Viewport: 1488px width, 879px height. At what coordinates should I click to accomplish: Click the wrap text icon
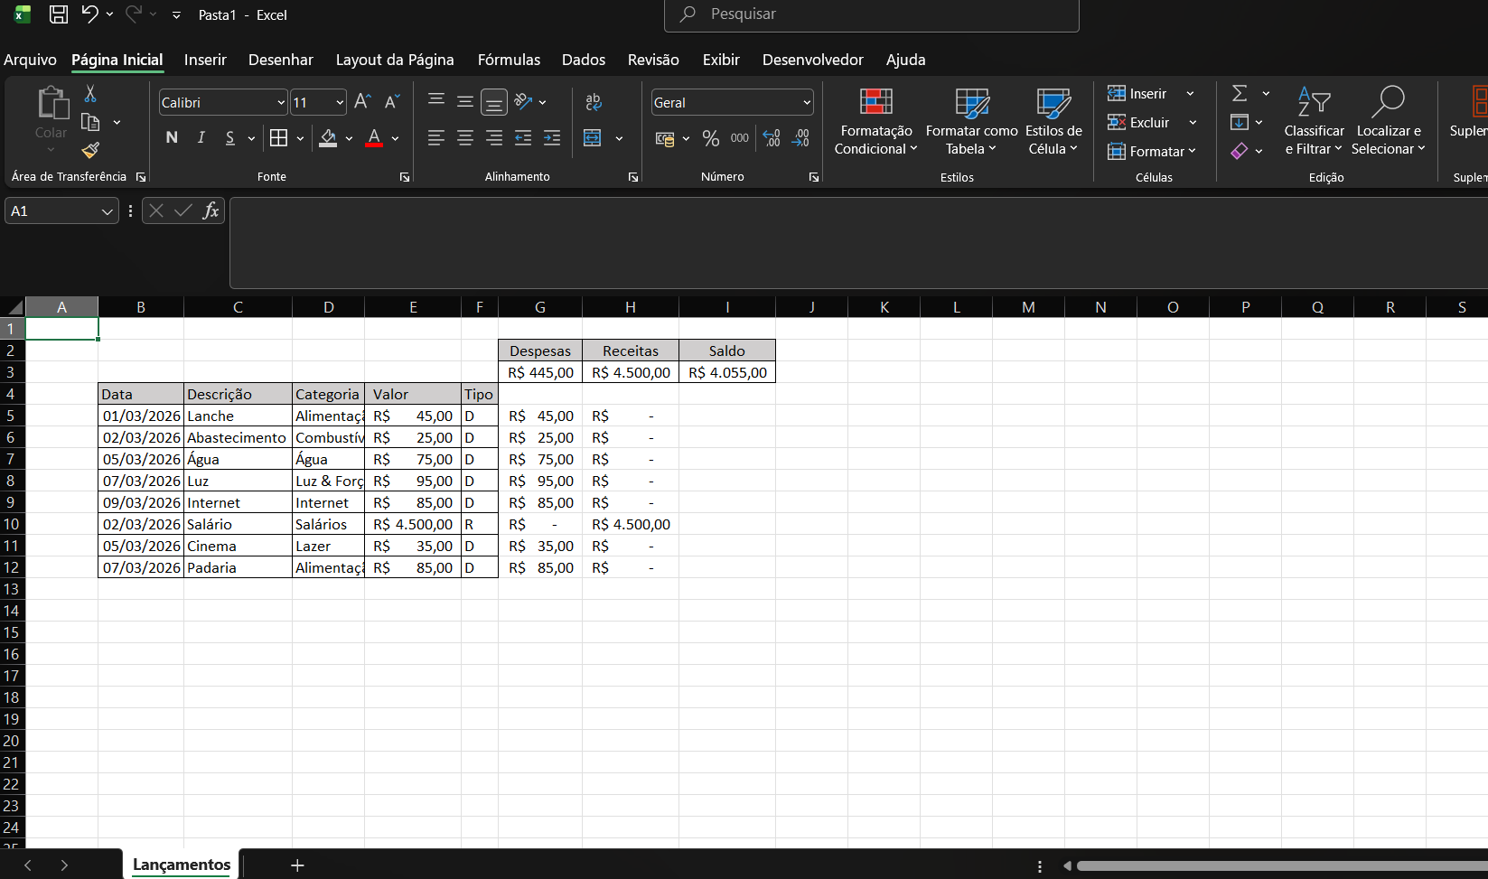pyautogui.click(x=594, y=102)
